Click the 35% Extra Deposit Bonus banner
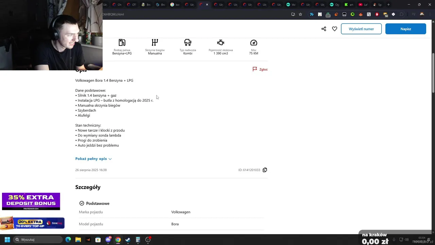Image resolution: width=435 pixels, height=245 pixels. 31,201
